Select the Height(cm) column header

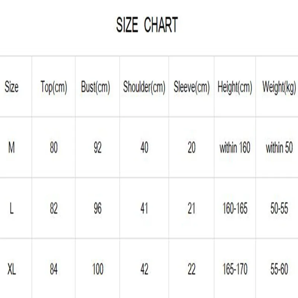pos(235,88)
